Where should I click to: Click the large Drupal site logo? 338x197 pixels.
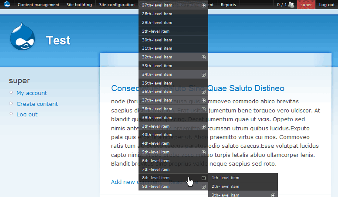point(22,36)
